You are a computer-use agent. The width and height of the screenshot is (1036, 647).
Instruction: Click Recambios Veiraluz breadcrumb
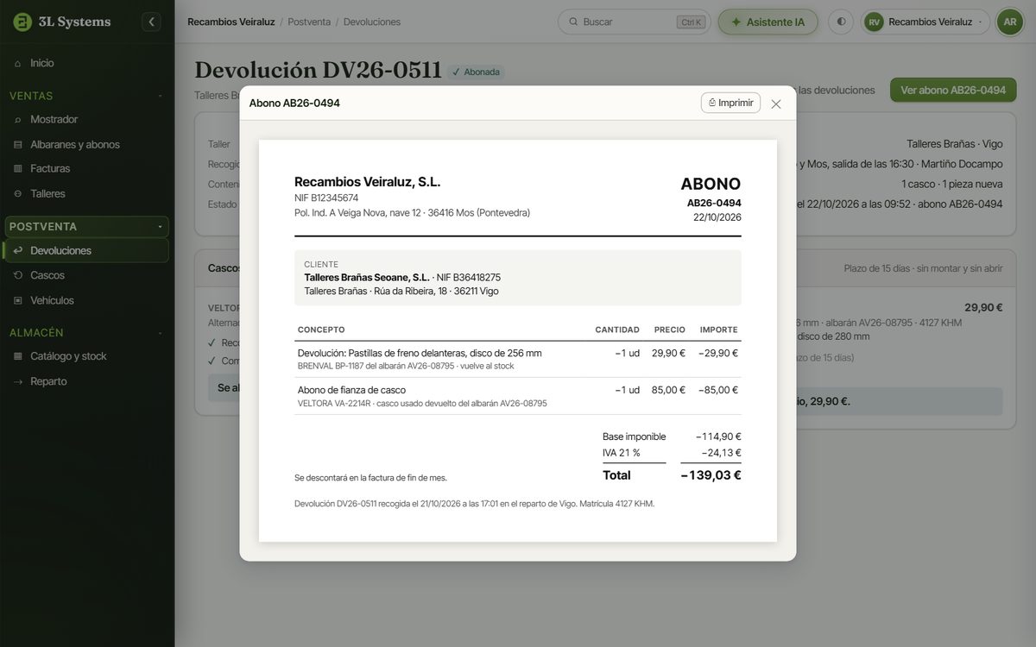(231, 22)
